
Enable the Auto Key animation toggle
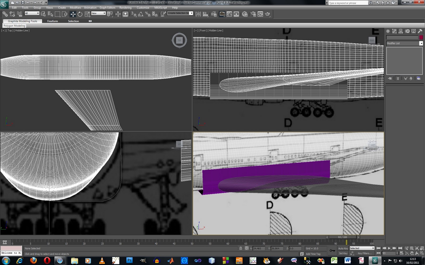343,248
